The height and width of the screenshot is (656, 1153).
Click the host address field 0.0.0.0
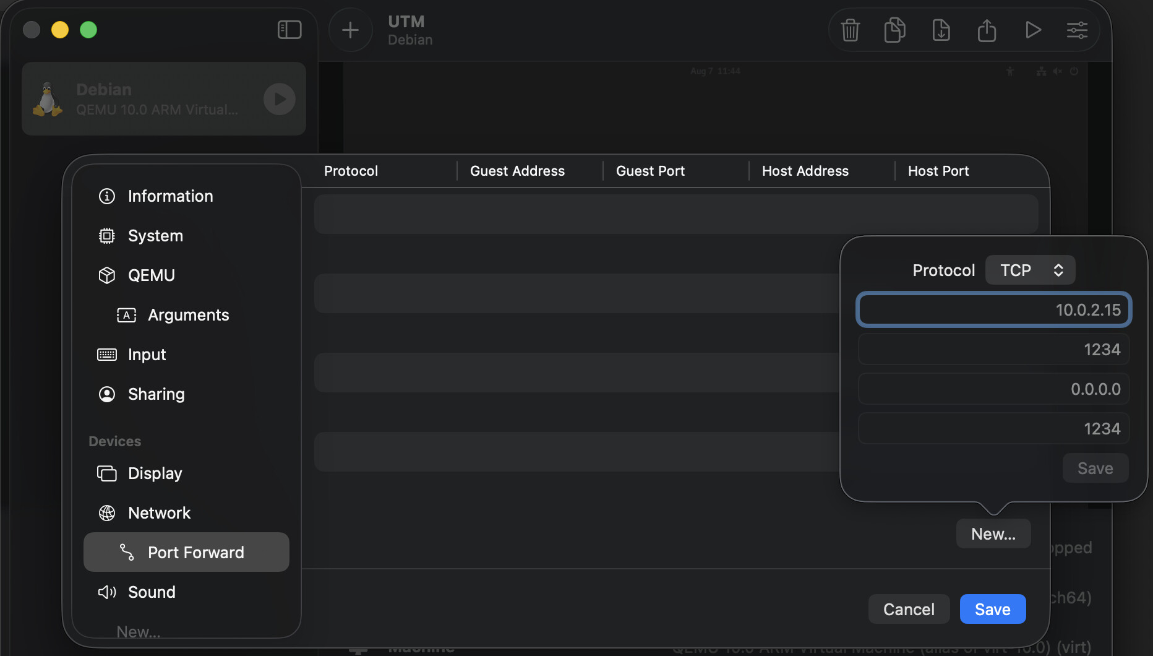pyautogui.click(x=993, y=389)
